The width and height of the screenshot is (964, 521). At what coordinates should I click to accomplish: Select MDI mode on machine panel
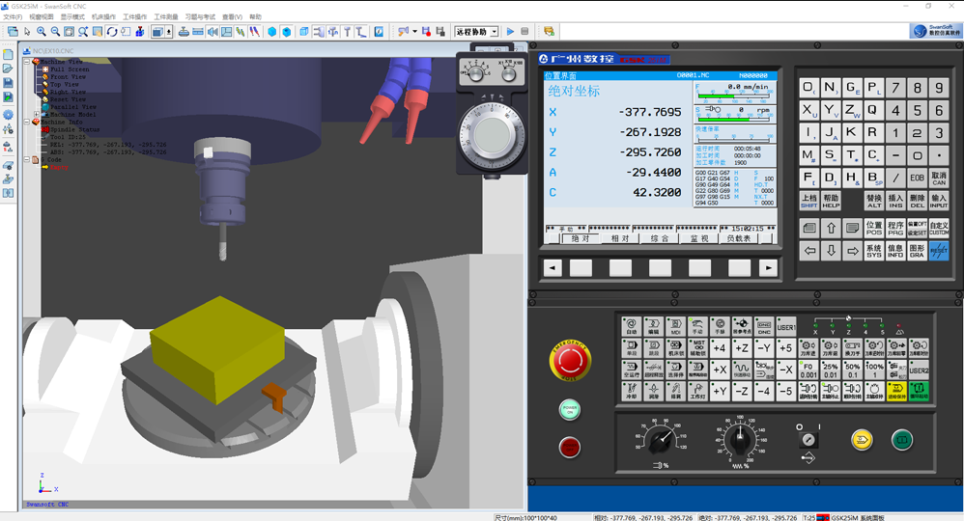tap(675, 326)
